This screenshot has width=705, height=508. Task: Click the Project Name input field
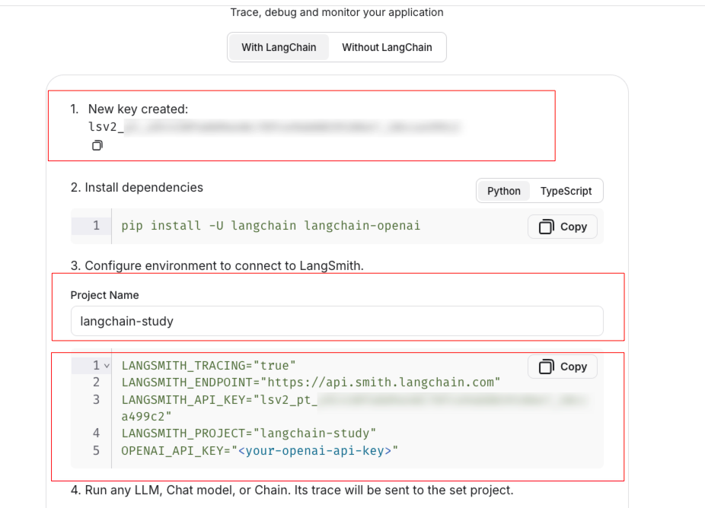(337, 321)
